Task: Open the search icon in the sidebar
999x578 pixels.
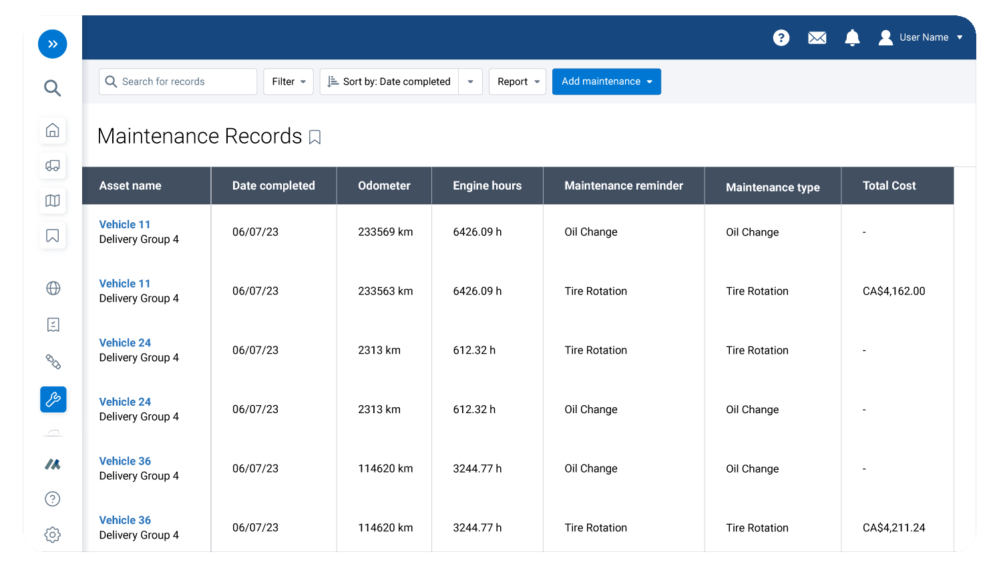Action: (x=52, y=87)
